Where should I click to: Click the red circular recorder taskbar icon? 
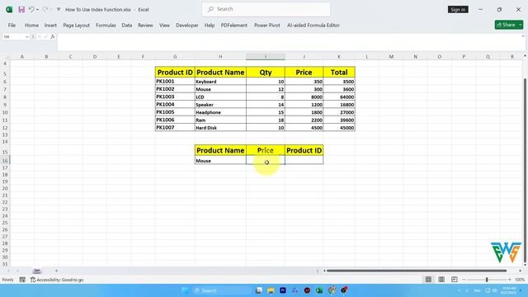pyautogui.click(x=307, y=290)
